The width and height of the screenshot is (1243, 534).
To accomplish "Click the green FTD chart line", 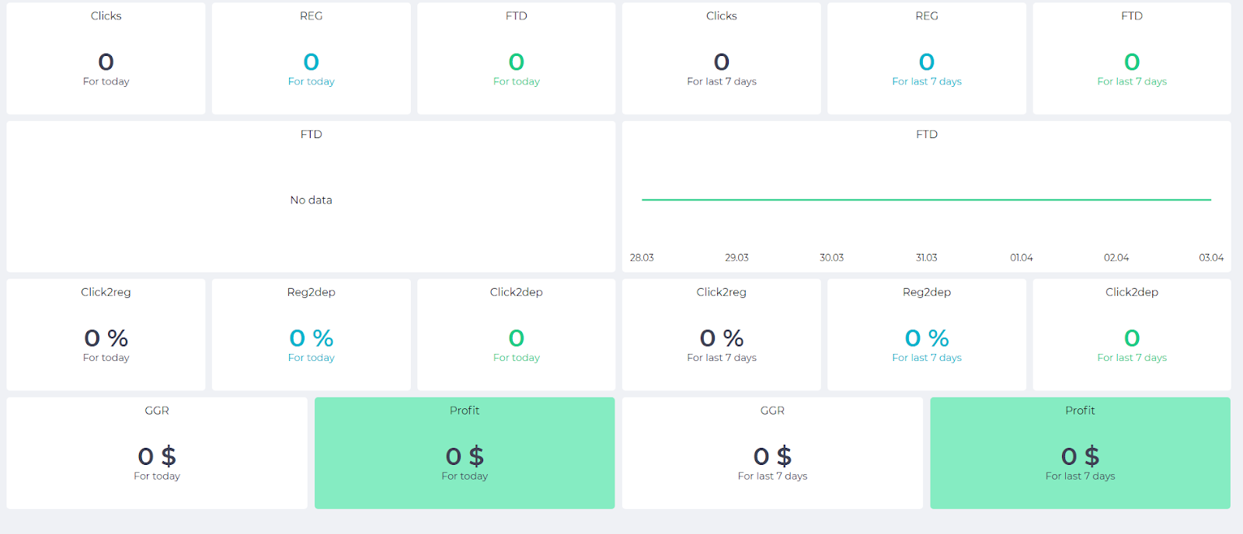I will click(x=926, y=199).
